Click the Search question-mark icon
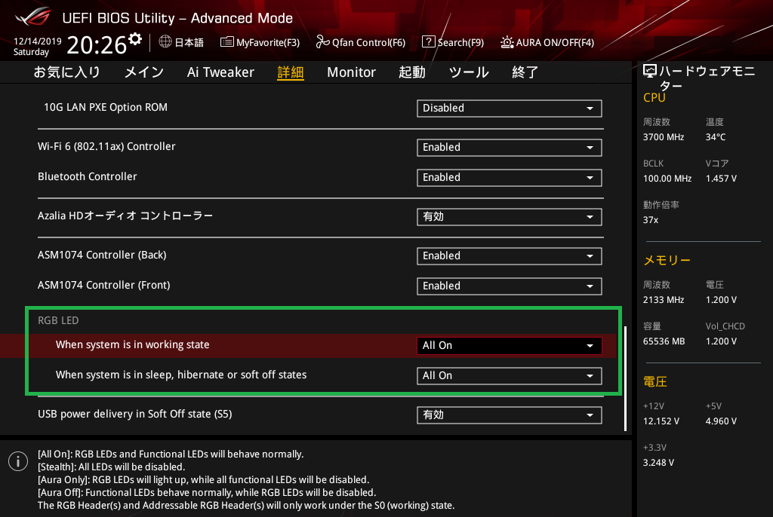The height and width of the screenshot is (517, 773). point(429,42)
